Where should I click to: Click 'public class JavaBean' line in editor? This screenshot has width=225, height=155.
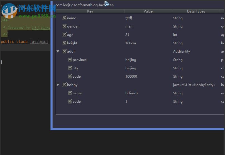(x=24, y=41)
